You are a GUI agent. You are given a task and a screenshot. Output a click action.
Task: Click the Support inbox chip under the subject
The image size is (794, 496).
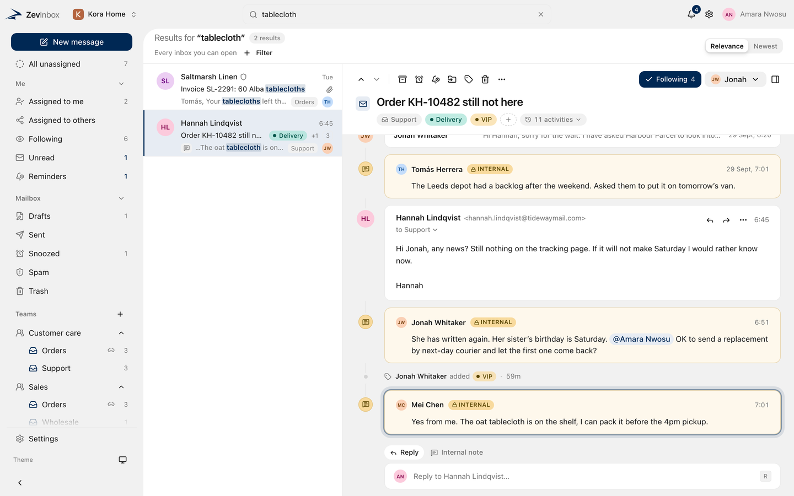click(x=399, y=120)
